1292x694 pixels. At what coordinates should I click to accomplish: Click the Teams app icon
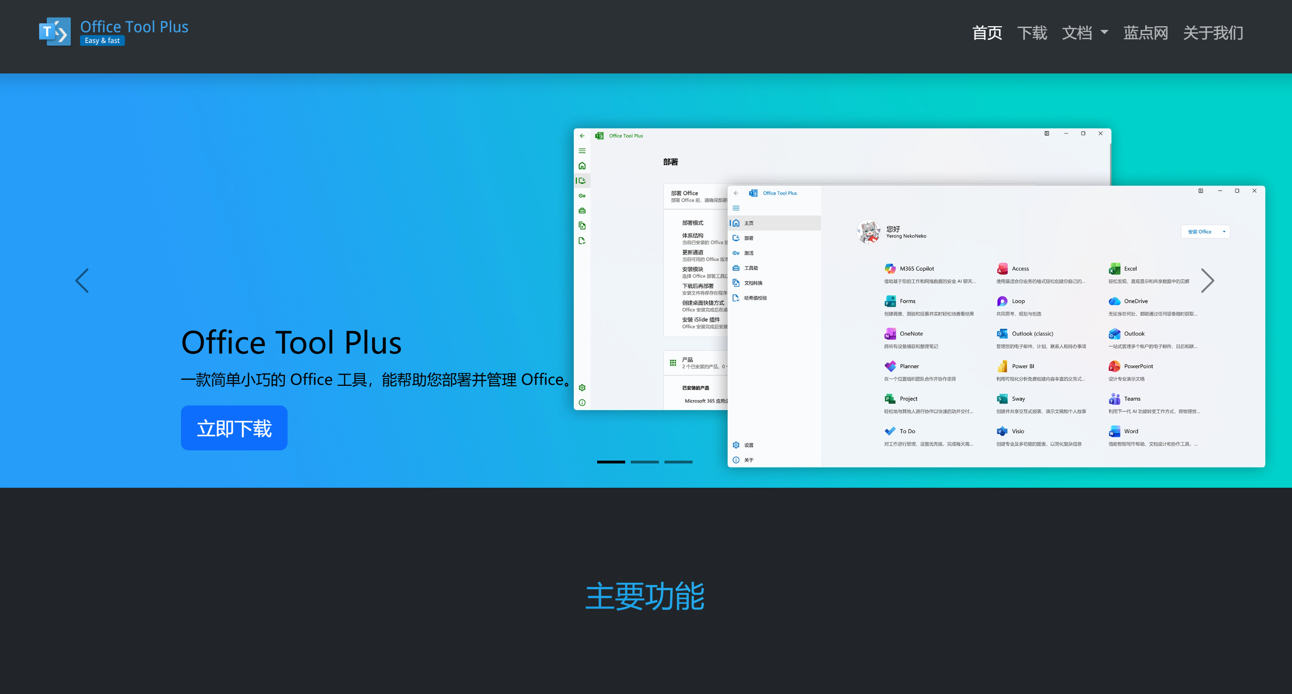(x=1114, y=399)
